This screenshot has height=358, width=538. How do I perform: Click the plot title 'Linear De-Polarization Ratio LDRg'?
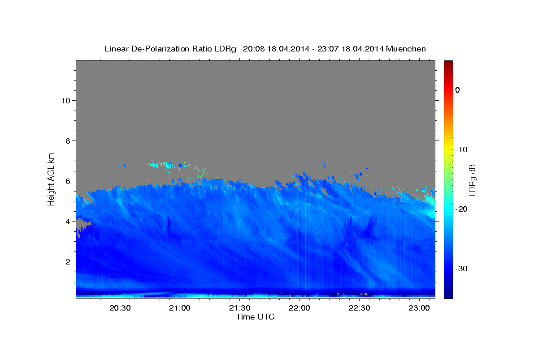pyautogui.click(x=170, y=49)
